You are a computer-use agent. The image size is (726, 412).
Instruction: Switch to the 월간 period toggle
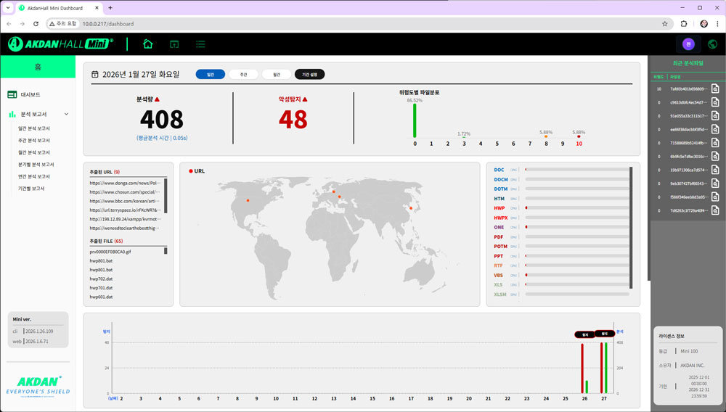276,74
